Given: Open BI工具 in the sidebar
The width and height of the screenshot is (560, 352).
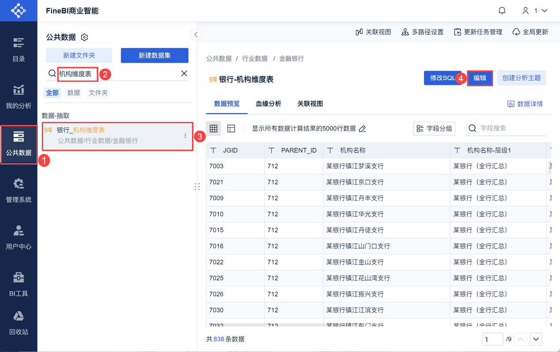Looking at the screenshot, I should click(18, 284).
